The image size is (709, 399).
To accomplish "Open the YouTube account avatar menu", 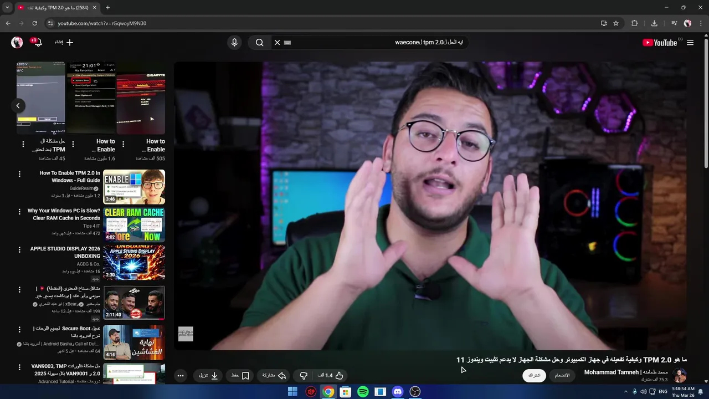I will 17,42.
